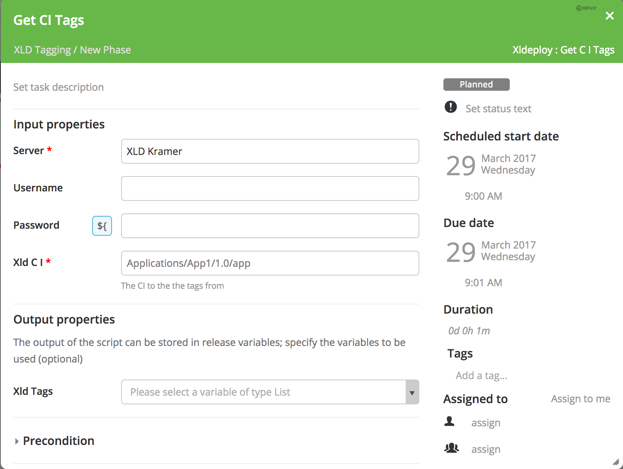Viewport: 623px width, 469px height.
Task: Click the Get CI Tags title
Action: pos(49,20)
